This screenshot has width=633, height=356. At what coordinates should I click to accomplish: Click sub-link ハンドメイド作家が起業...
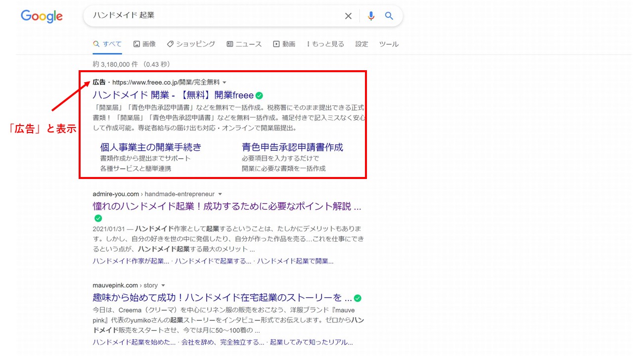(131, 261)
